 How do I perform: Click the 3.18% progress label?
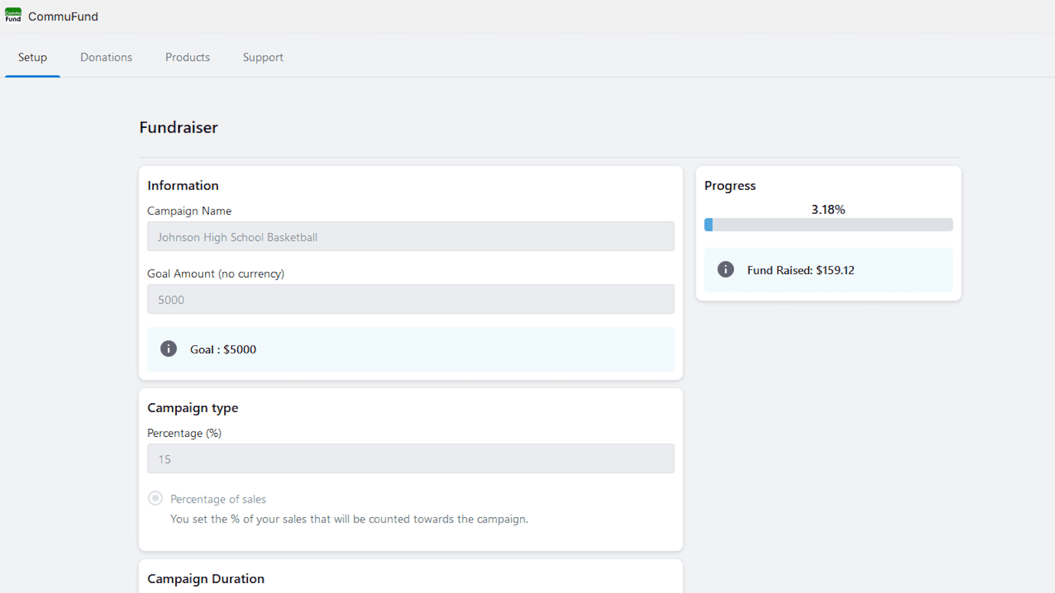coord(828,210)
